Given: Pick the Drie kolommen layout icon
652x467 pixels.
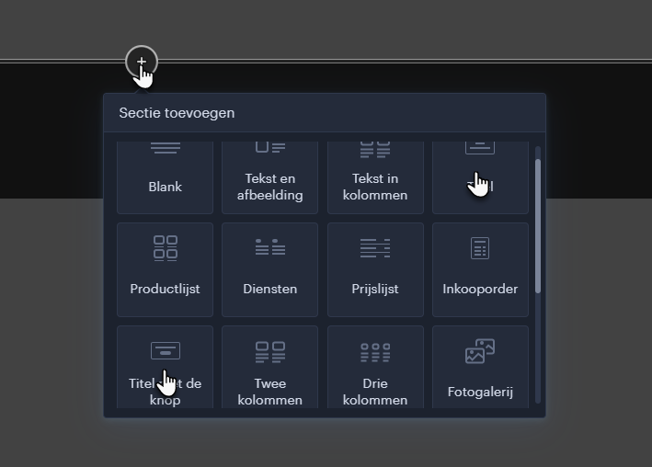Looking at the screenshot, I should tap(375, 351).
